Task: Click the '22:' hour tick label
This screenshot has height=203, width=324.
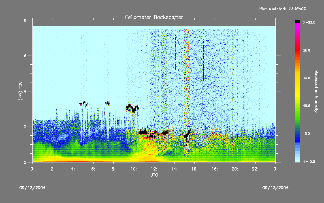Action: 255,169
